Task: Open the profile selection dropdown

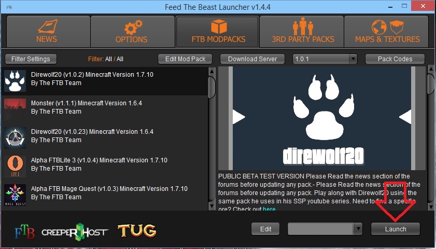Action: (325, 229)
